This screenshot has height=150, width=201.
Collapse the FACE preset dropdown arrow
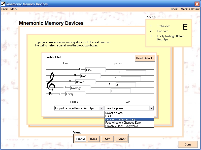(151, 108)
